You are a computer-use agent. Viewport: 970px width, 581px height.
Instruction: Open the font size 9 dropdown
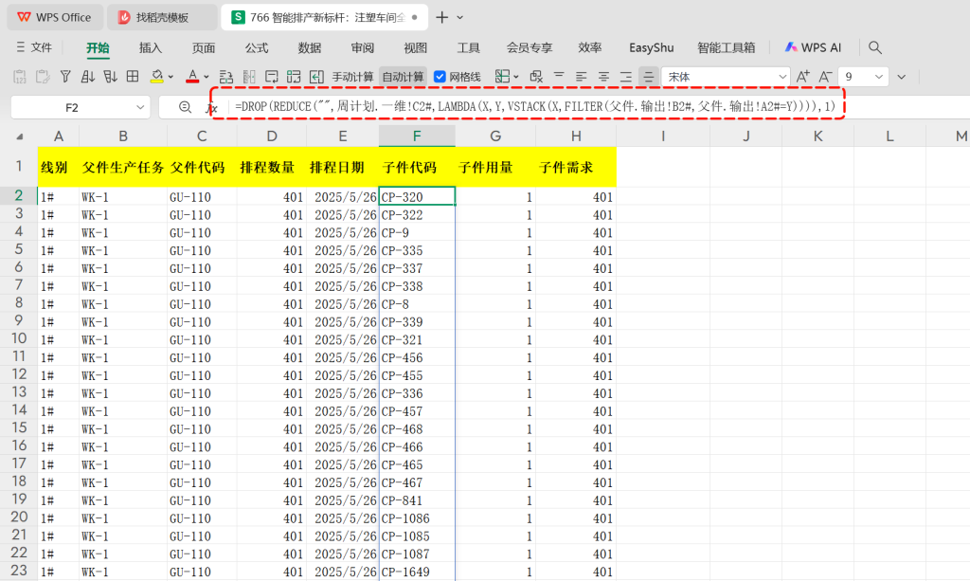pyautogui.click(x=878, y=77)
